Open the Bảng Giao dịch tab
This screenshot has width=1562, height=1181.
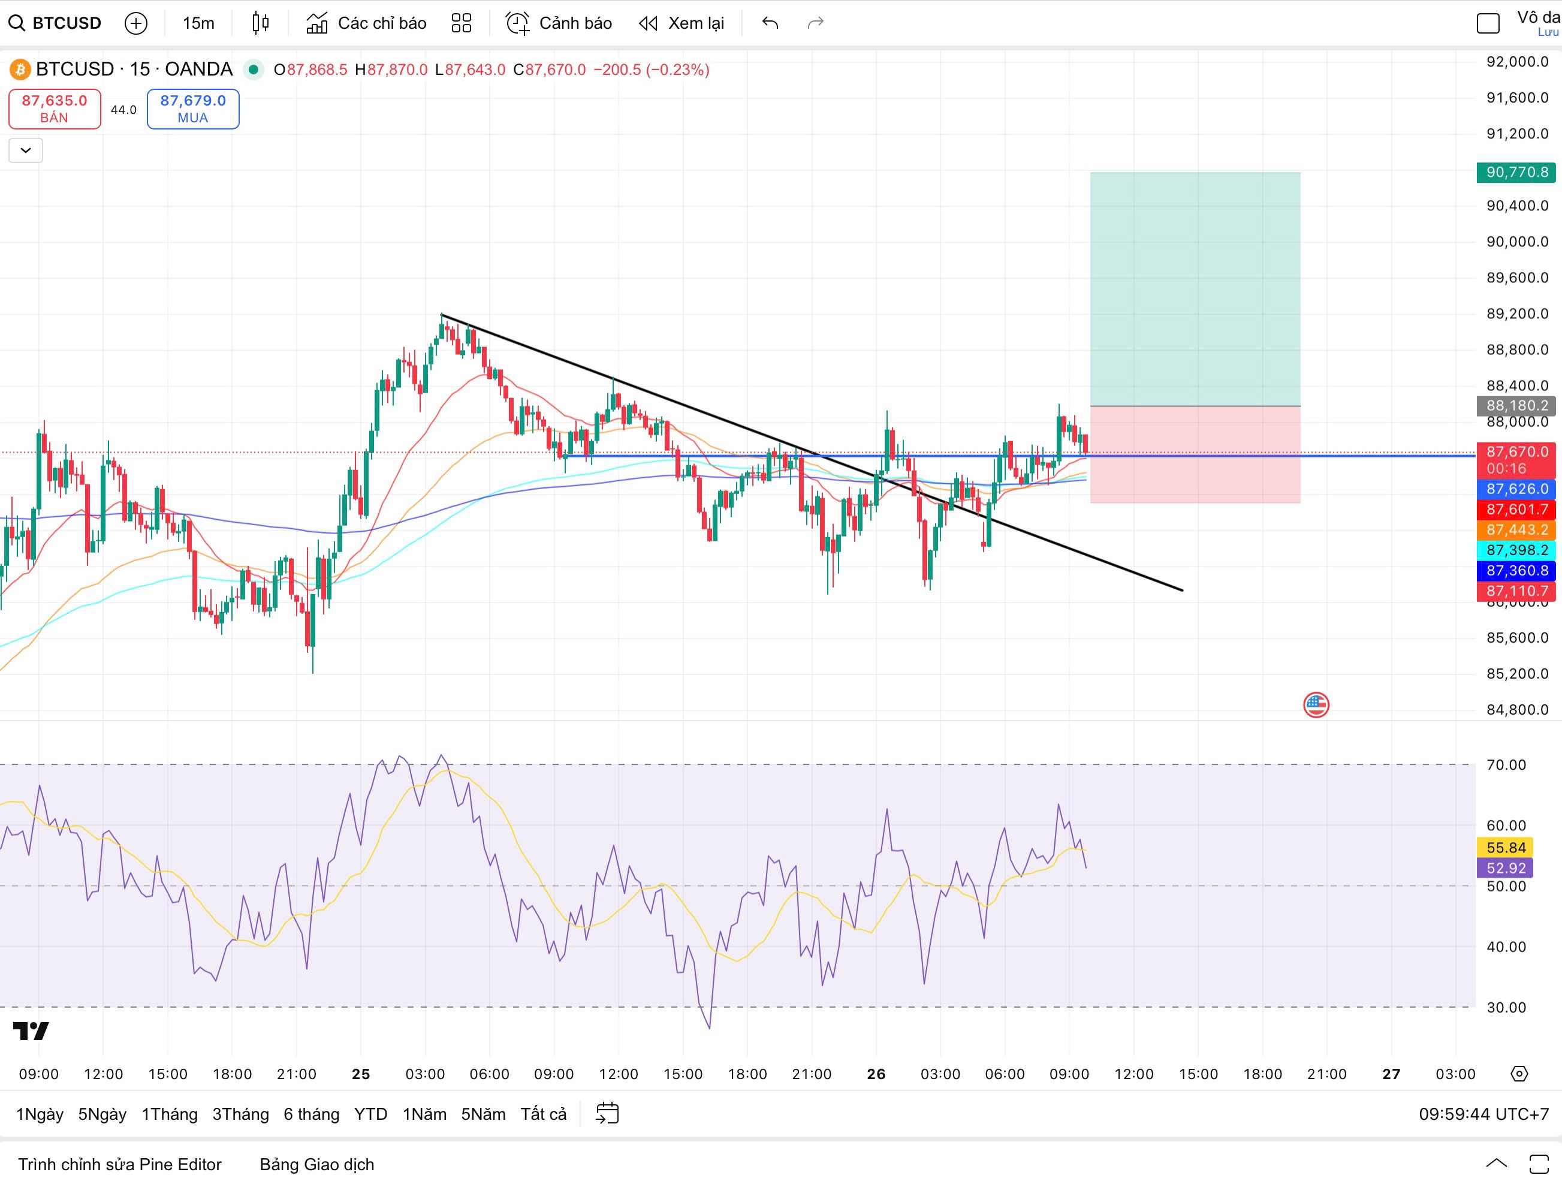pyautogui.click(x=316, y=1164)
